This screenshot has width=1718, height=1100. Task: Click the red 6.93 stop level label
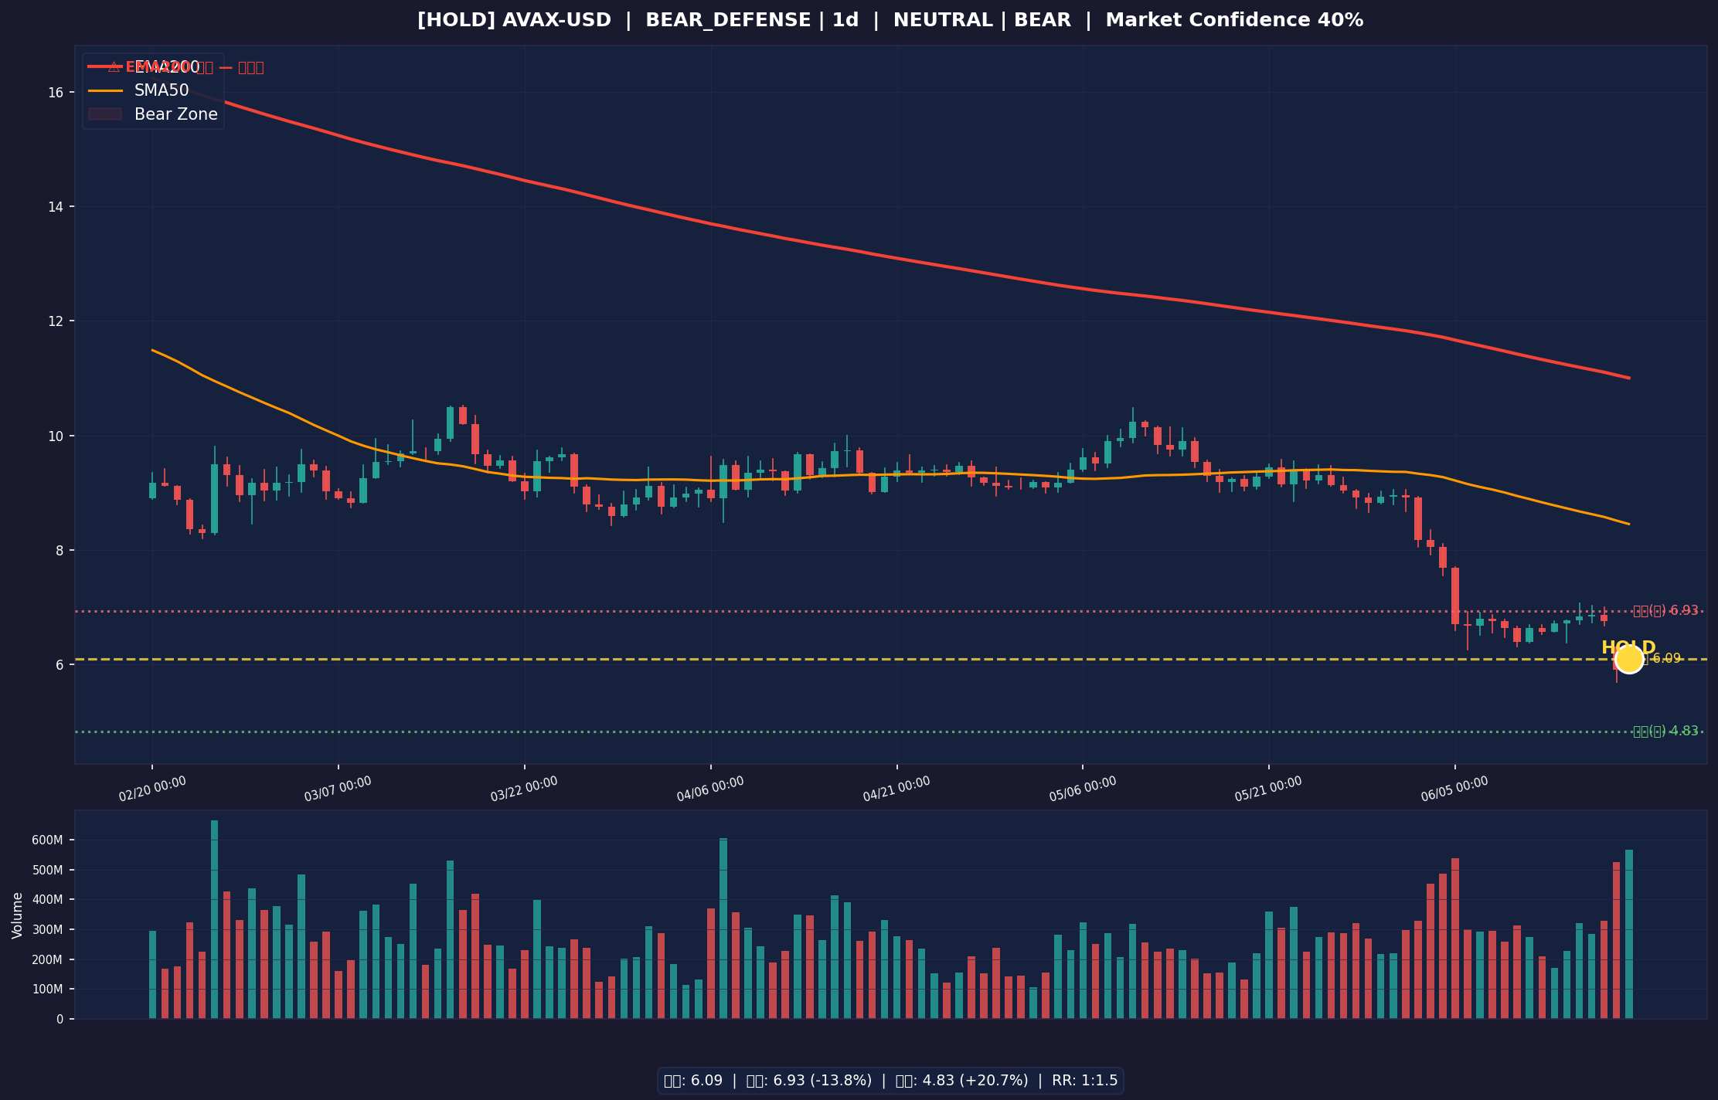coord(1665,610)
